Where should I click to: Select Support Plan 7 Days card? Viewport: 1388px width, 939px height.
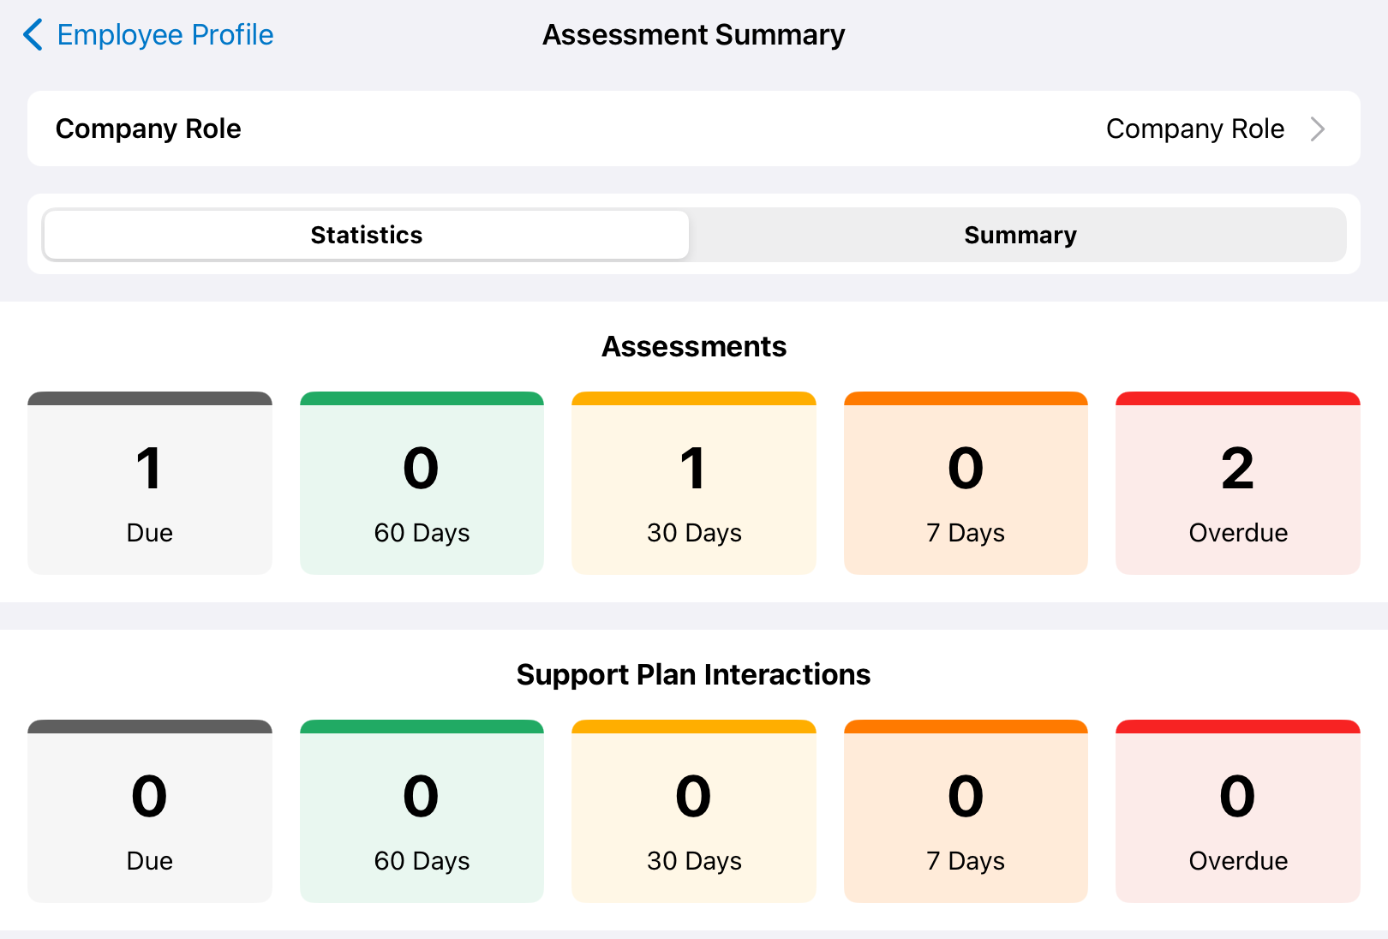coord(966,811)
